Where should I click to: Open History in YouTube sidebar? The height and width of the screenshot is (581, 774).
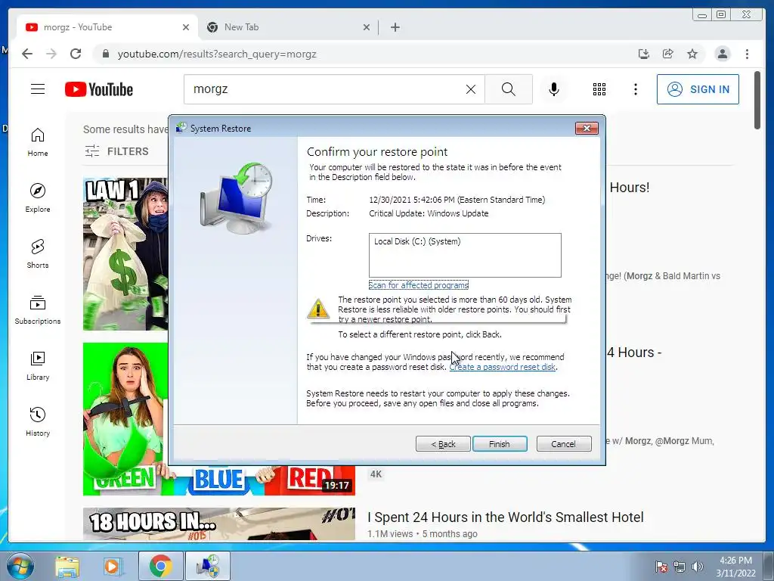[38, 421]
